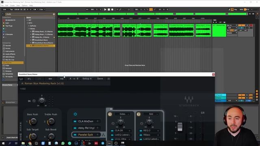Clear the browser search text

(54, 14)
